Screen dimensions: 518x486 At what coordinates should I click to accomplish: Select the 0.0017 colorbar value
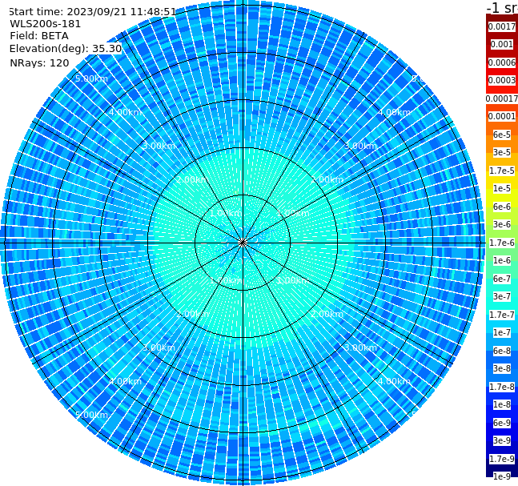(x=502, y=26)
